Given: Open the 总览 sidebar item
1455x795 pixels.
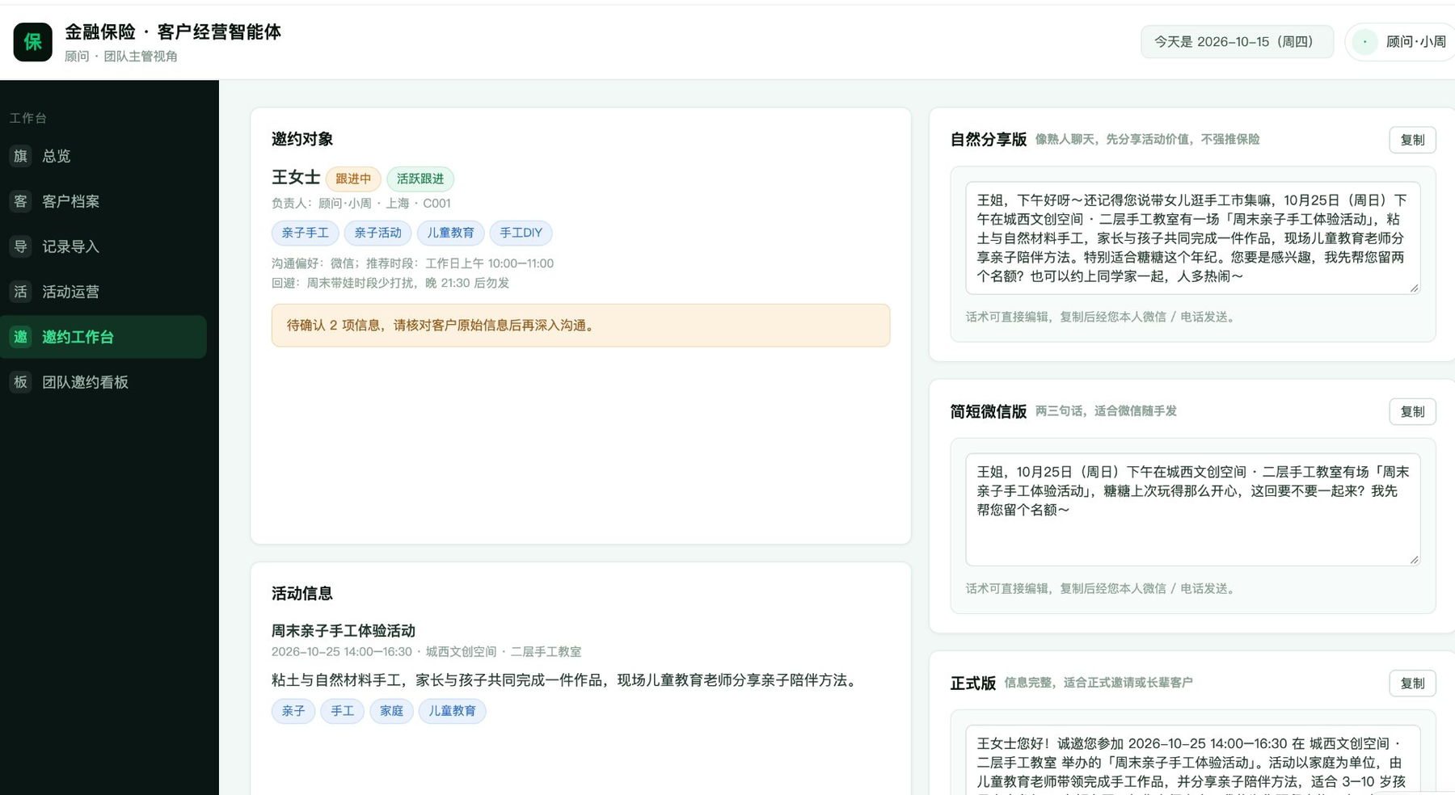Looking at the screenshot, I should [x=103, y=156].
